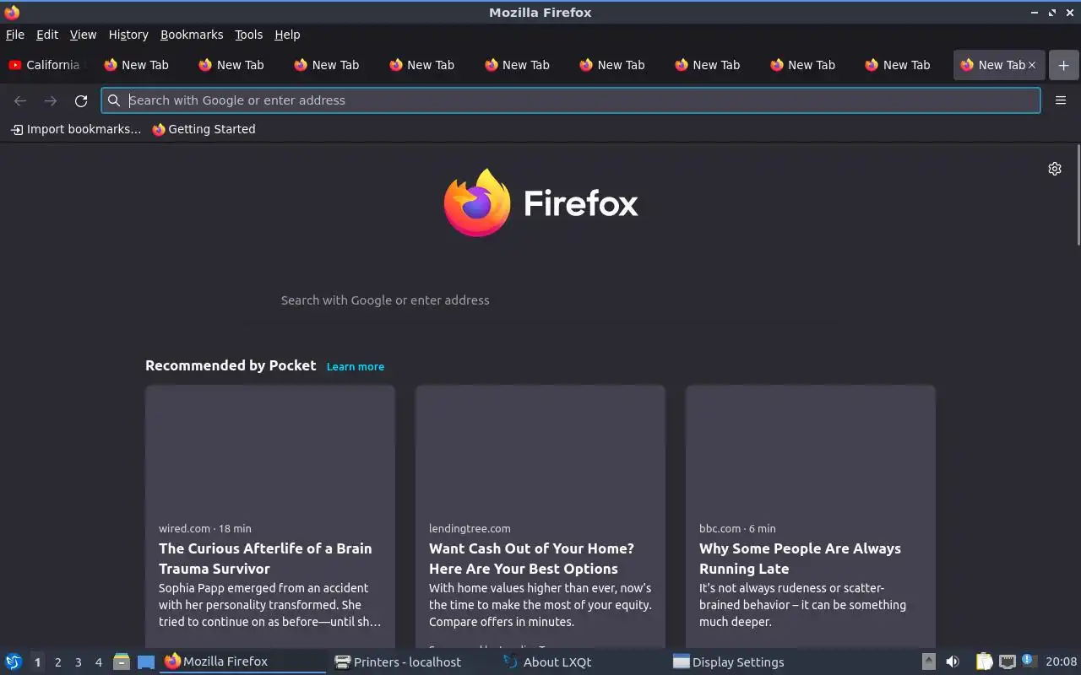Open the Tools menu
The image size is (1081, 675).
pos(248,35)
